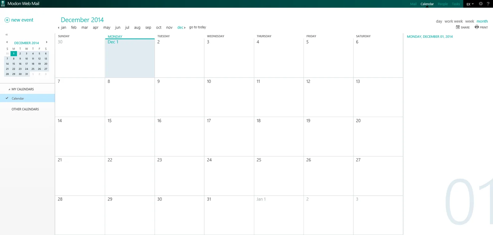
Task: Uncheck the Calendar entry under My Calendars
Action: click(7, 98)
